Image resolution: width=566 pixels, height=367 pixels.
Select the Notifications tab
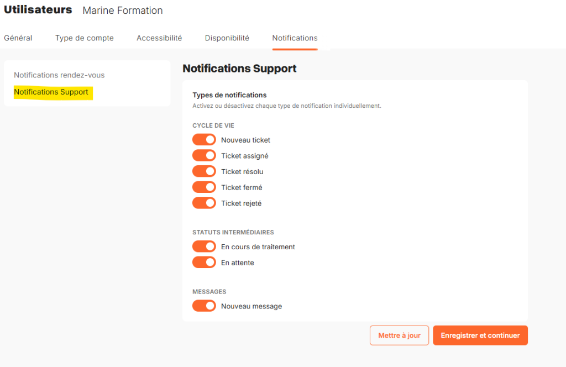tap(295, 38)
